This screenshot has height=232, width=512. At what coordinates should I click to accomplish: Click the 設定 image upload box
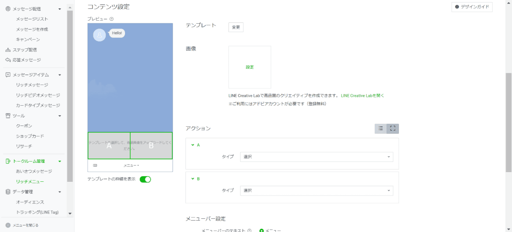[x=250, y=67]
